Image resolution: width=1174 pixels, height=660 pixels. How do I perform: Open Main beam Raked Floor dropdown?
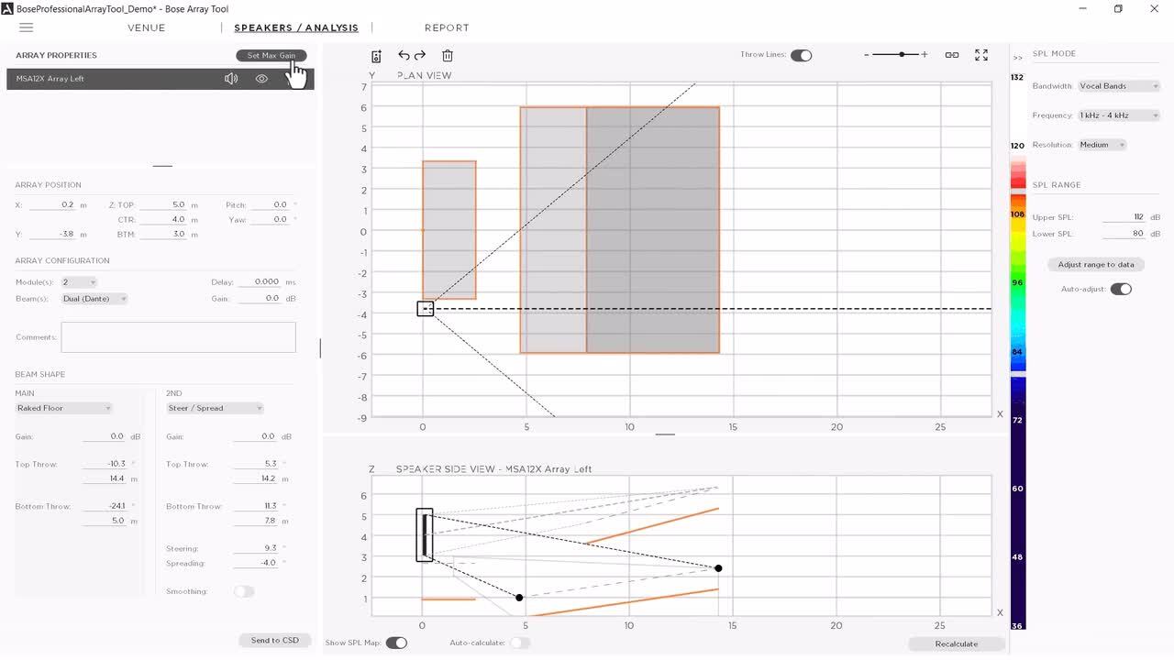point(63,408)
